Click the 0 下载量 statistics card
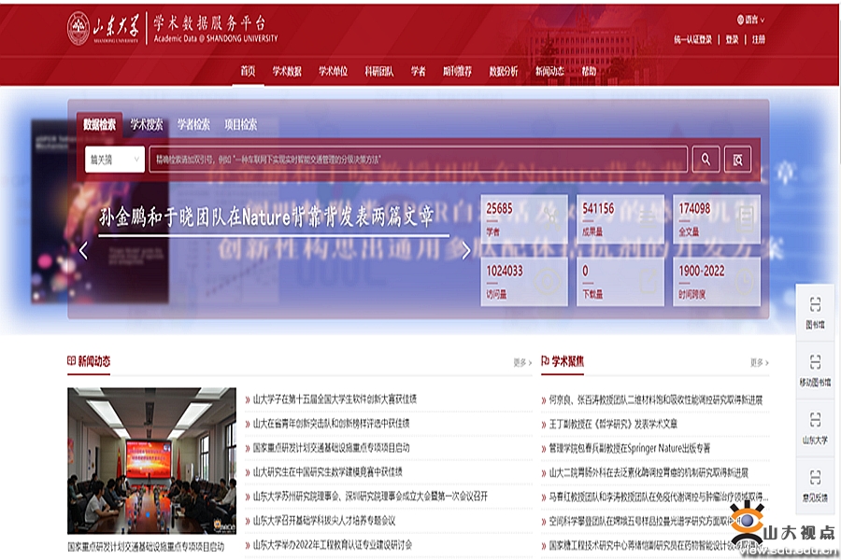The height and width of the screenshot is (560, 841). tap(620, 282)
